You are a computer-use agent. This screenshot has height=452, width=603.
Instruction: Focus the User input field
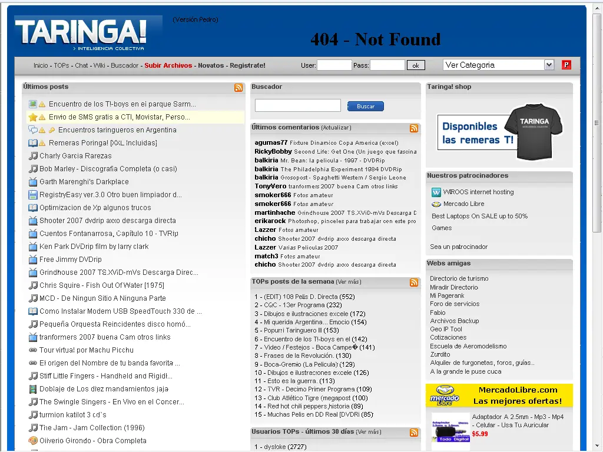[x=334, y=65]
